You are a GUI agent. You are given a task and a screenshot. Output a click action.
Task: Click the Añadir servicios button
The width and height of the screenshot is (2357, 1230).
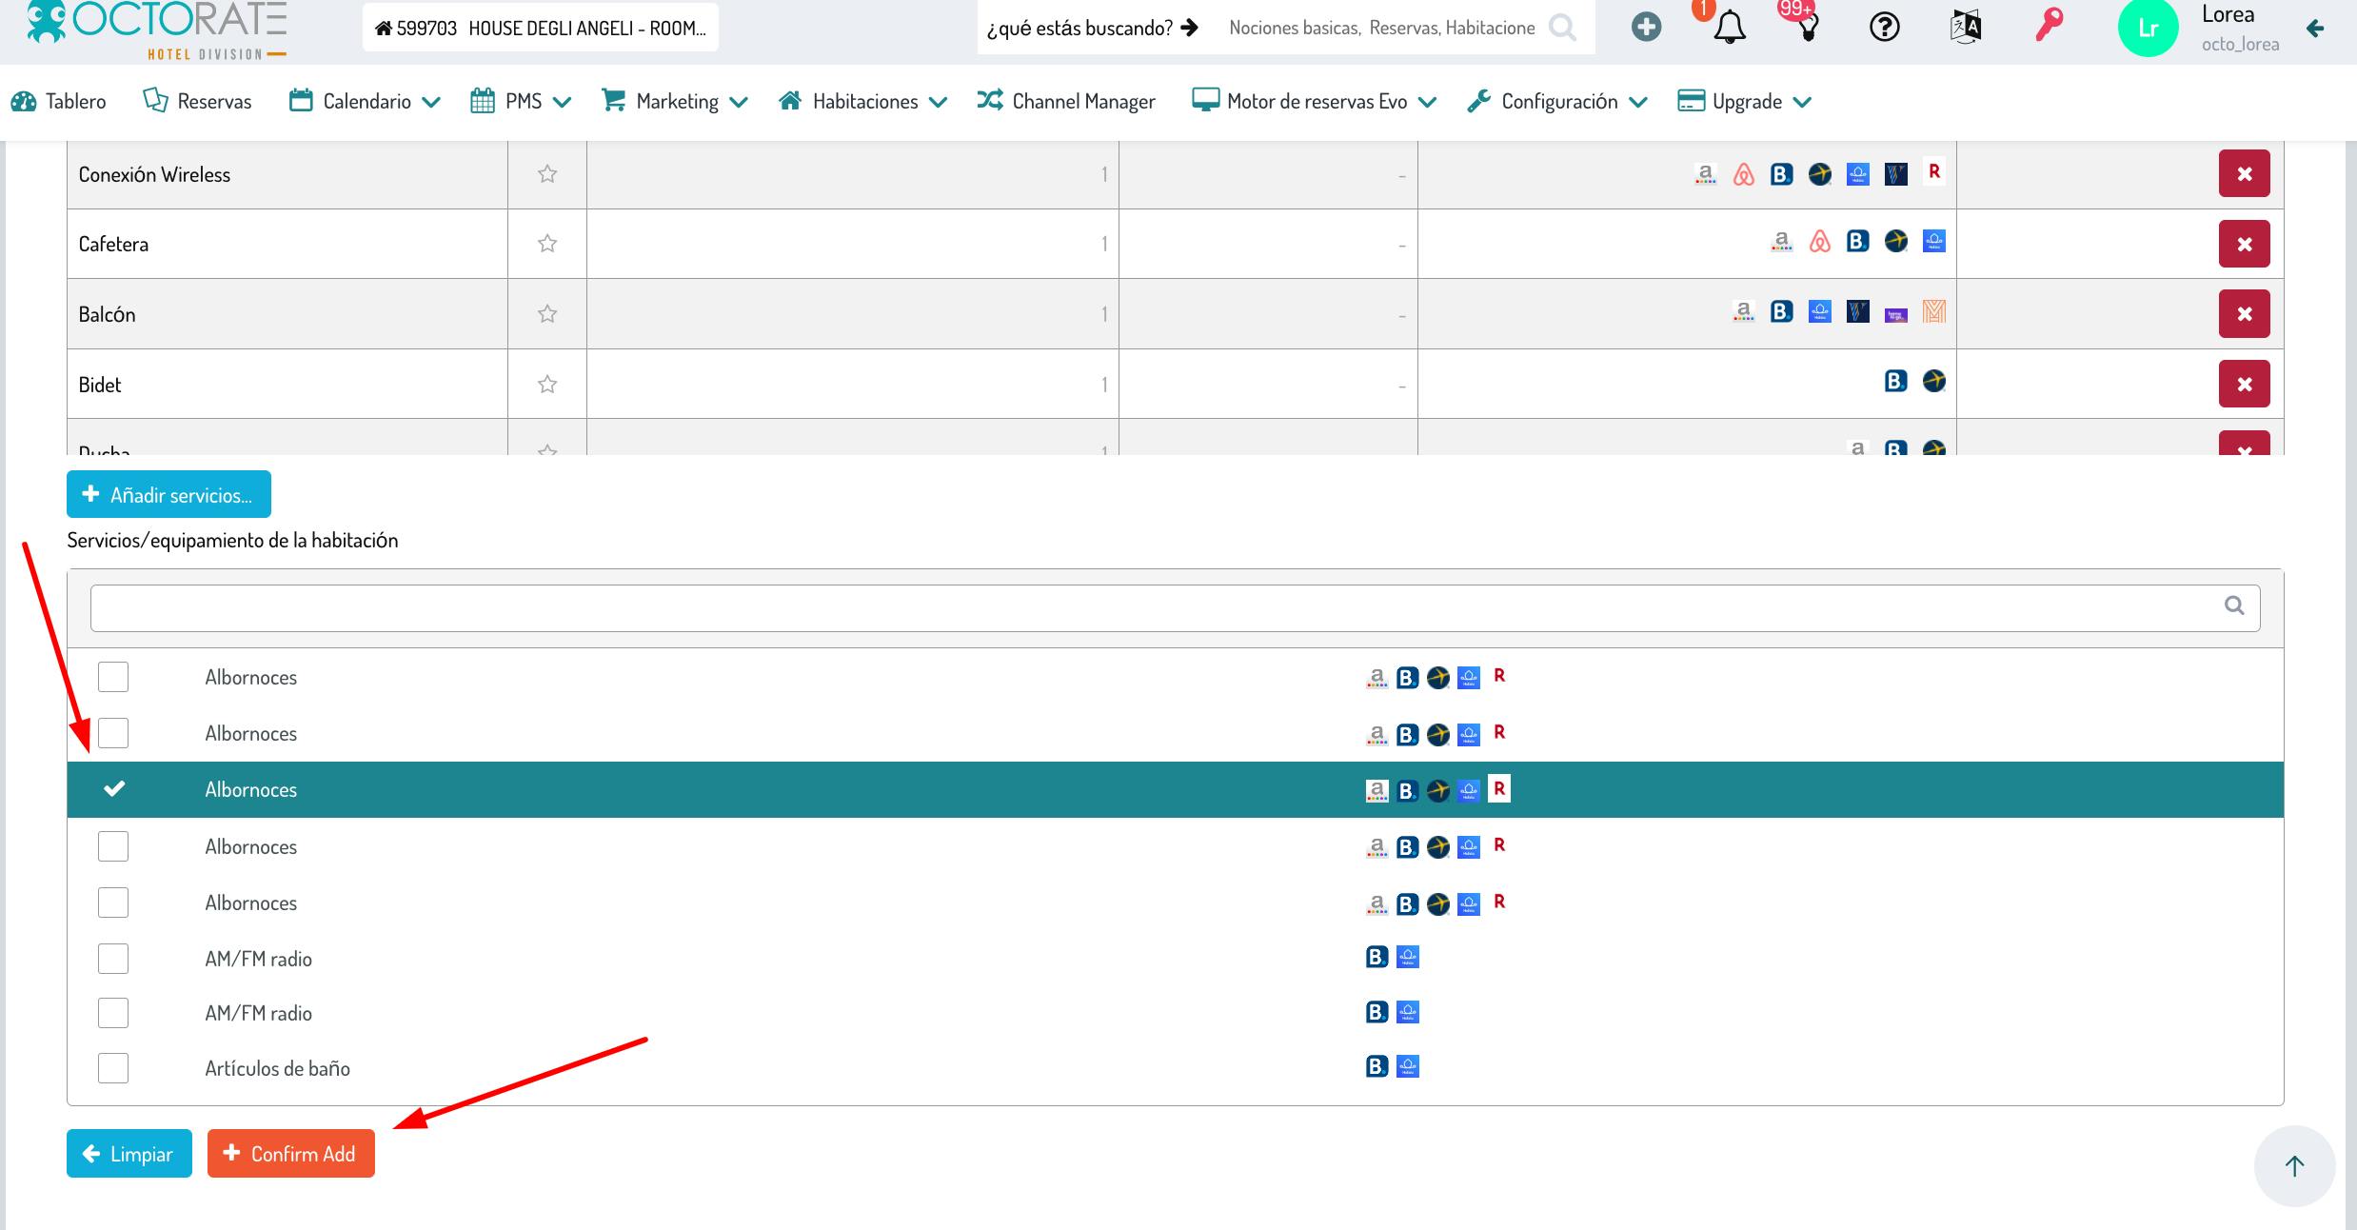168,495
